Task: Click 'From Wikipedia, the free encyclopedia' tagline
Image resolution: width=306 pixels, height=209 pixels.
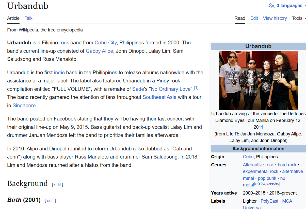Action: click(x=45, y=30)
